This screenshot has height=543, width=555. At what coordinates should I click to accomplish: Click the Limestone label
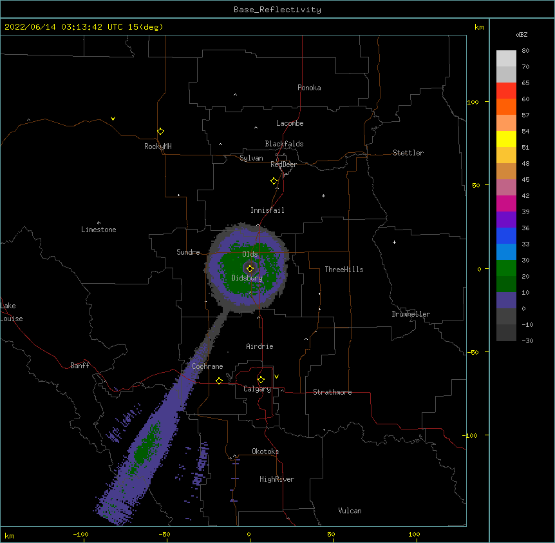click(99, 230)
